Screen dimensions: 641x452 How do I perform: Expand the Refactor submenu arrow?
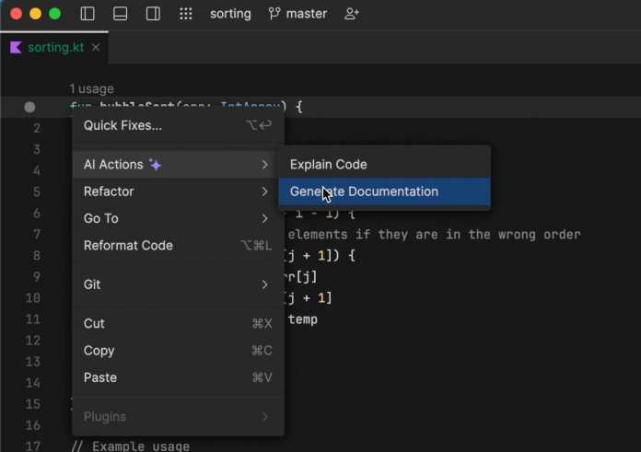pos(264,191)
